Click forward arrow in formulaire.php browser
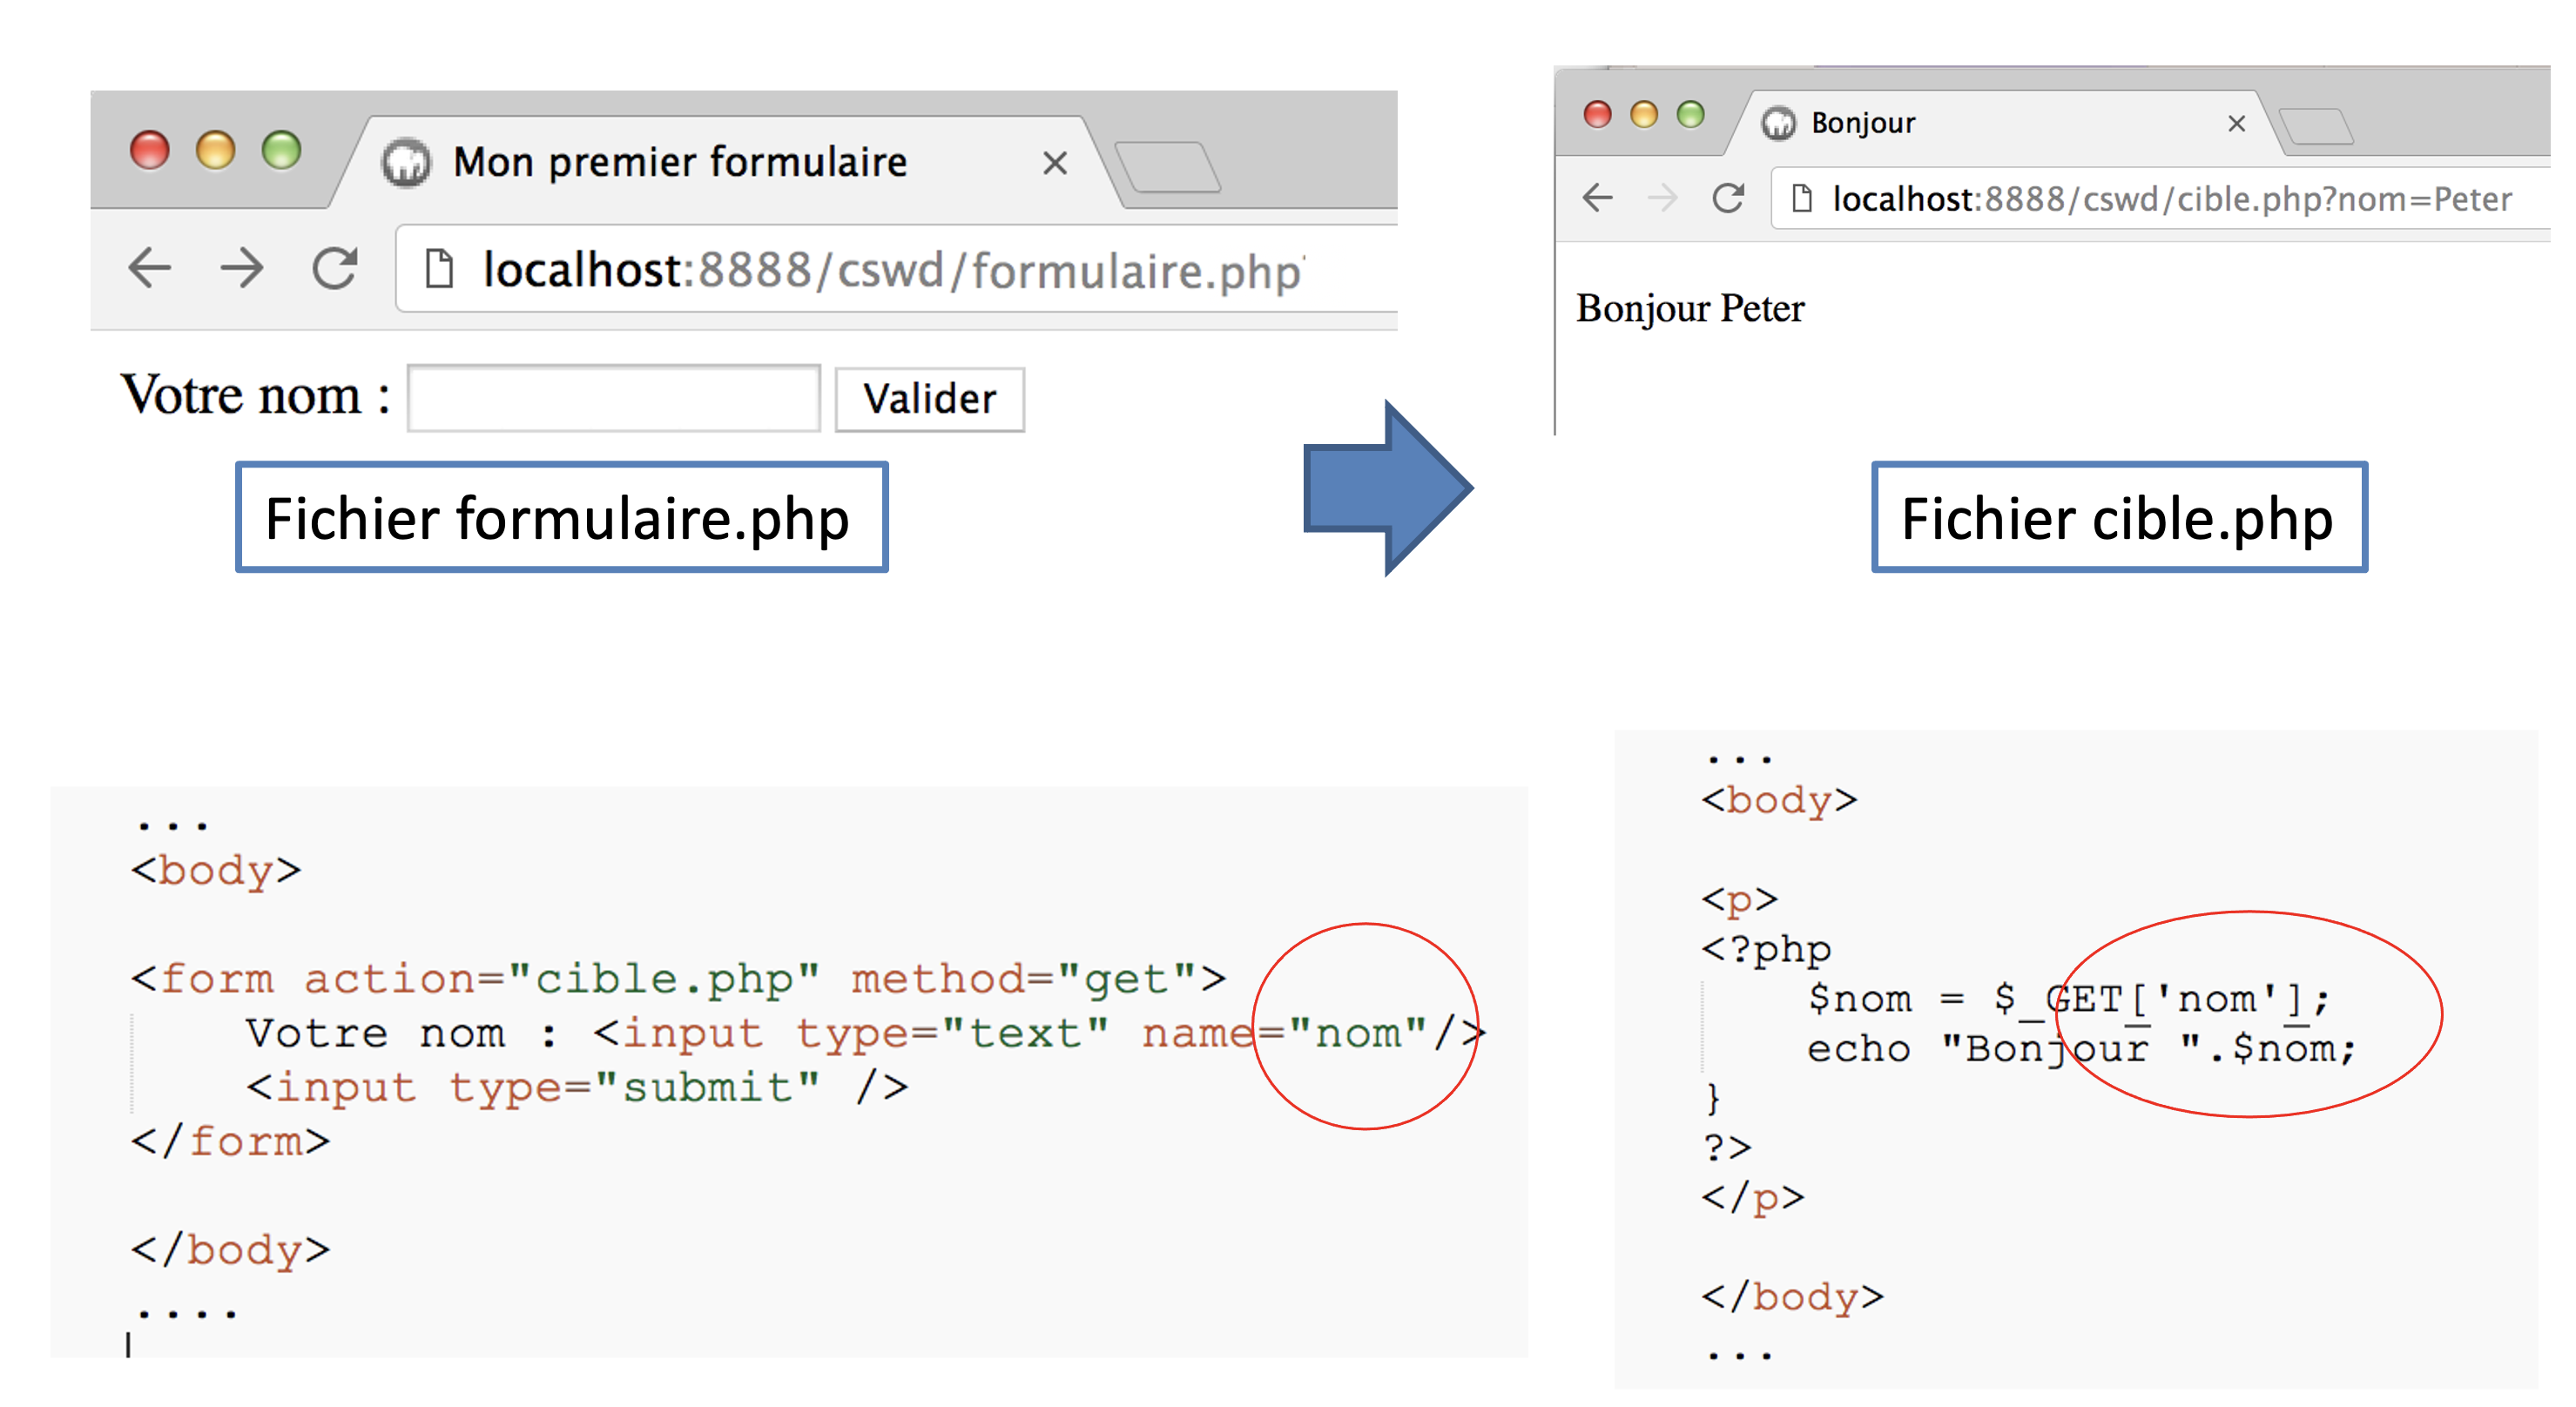The image size is (2576, 1407). pos(242,267)
